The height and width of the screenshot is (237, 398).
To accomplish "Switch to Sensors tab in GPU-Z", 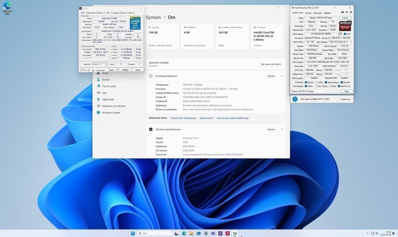I will coord(308,13).
